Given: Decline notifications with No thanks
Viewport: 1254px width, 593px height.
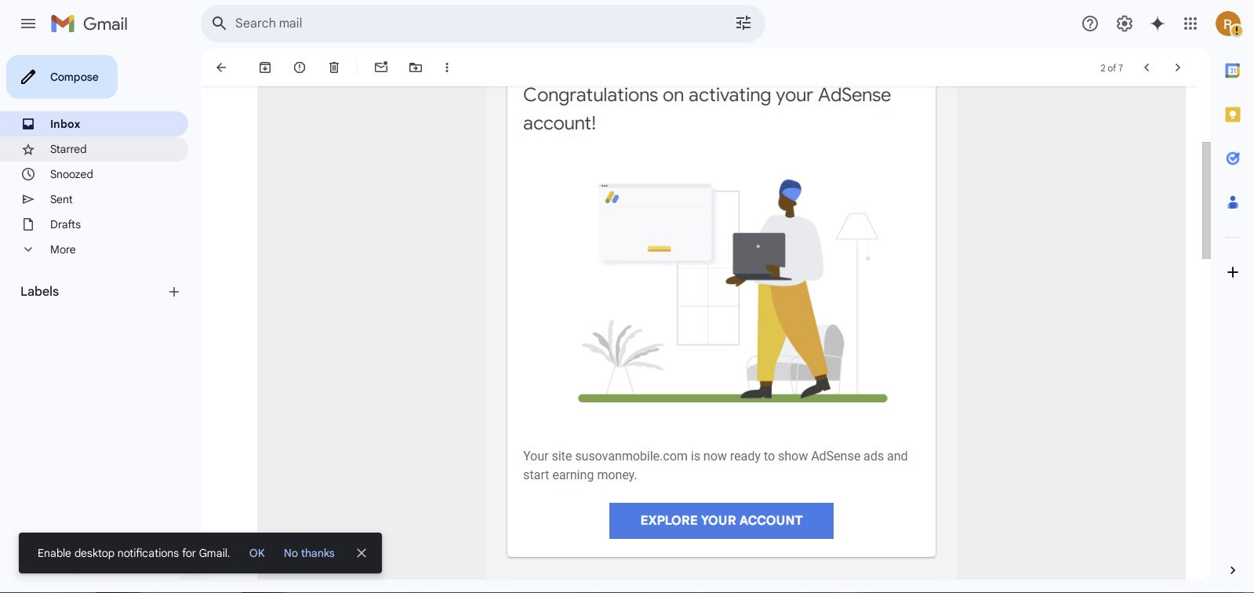Looking at the screenshot, I should pyautogui.click(x=309, y=553).
